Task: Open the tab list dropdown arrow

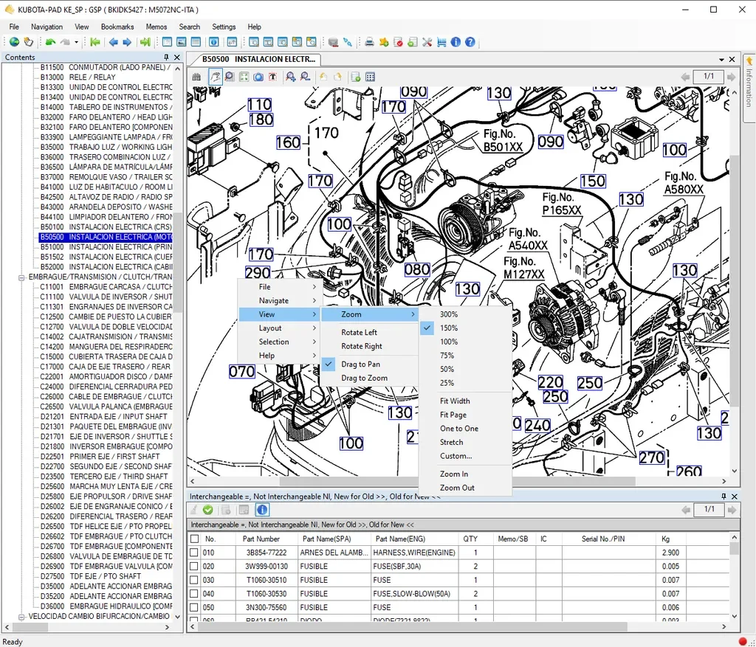Action: coord(721,59)
